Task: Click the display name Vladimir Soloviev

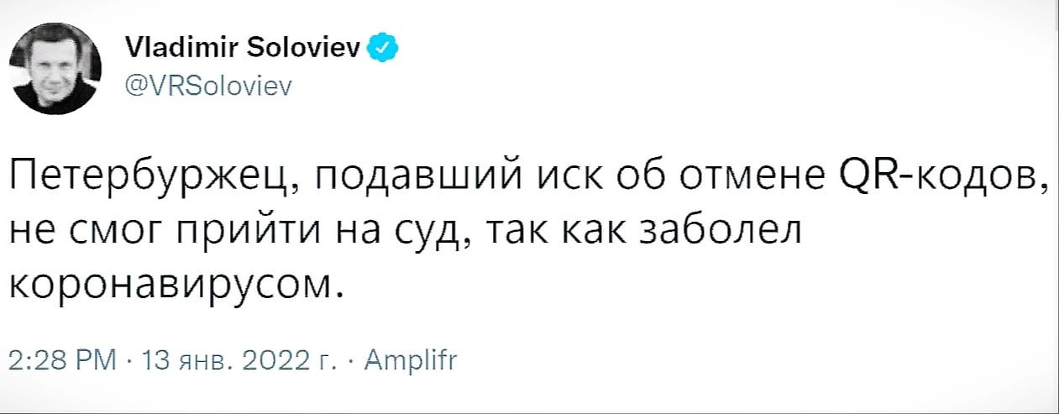Action: pyautogui.click(x=243, y=48)
